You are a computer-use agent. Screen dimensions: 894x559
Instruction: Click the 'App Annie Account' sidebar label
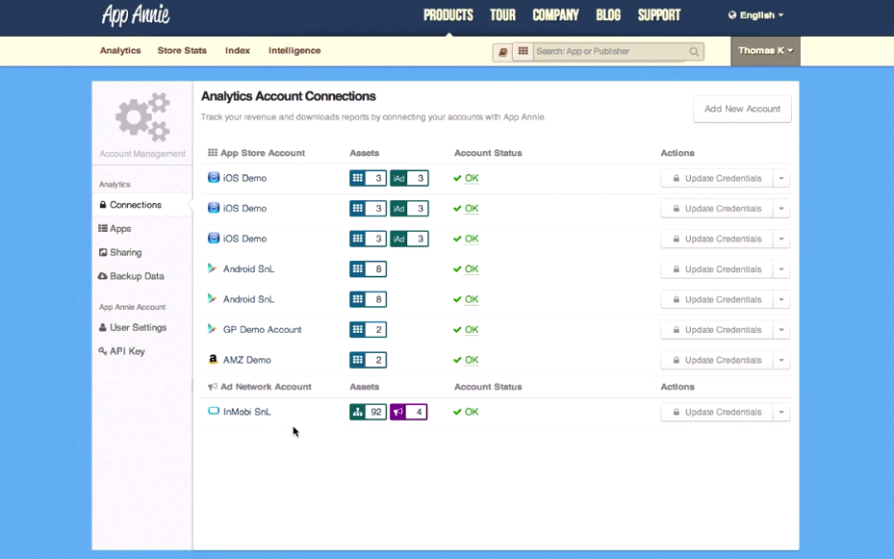132,307
